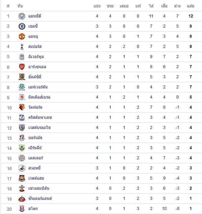Click the Manchester City club crest

pyautogui.click(x=22, y=16)
